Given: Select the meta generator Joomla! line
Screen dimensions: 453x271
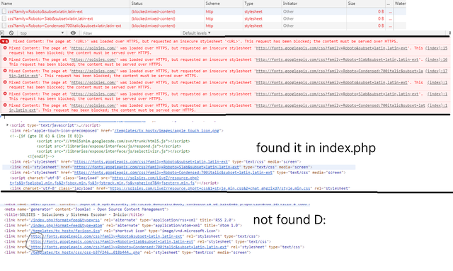Looking at the screenshot, I should pyautogui.click(x=86, y=209).
